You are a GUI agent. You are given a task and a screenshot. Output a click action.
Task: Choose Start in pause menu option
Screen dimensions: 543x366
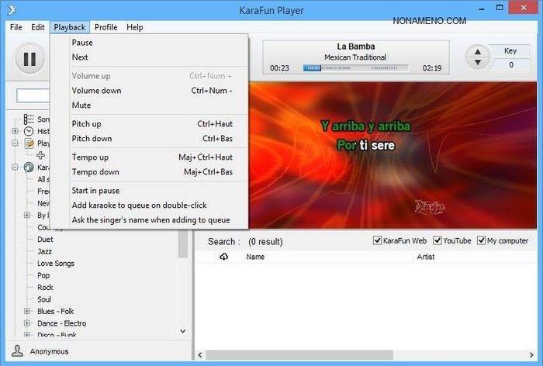click(x=95, y=190)
